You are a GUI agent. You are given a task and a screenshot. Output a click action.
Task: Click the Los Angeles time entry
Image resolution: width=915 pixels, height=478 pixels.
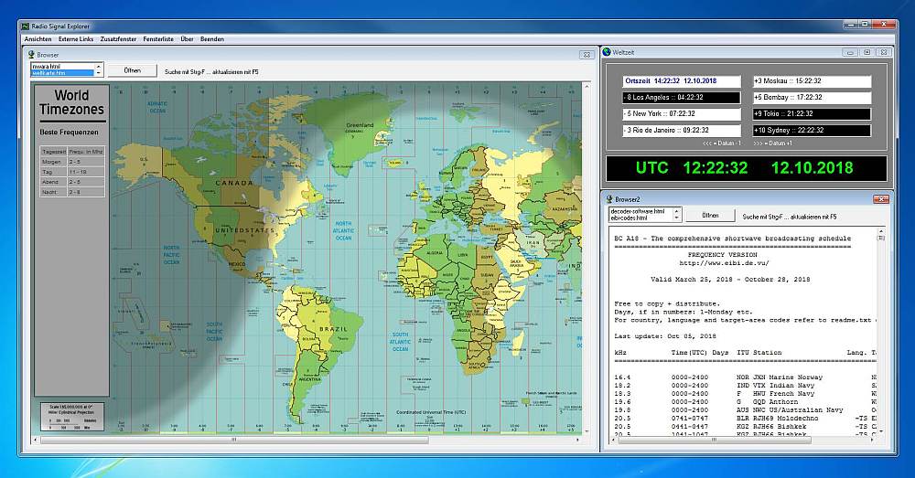click(681, 97)
